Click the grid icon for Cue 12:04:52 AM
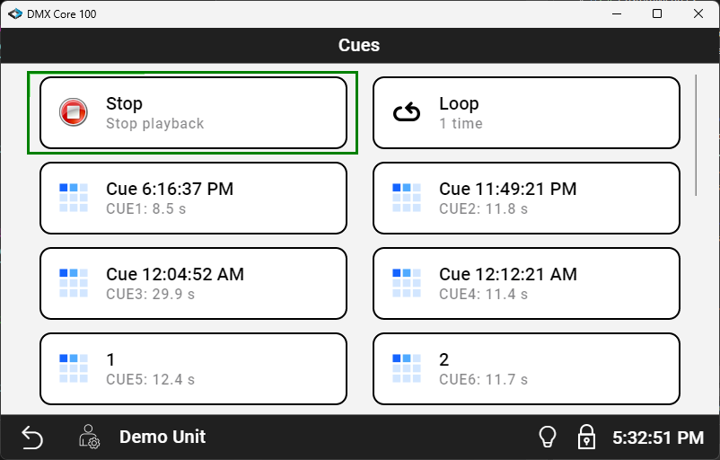The height and width of the screenshot is (460, 720). click(x=74, y=283)
